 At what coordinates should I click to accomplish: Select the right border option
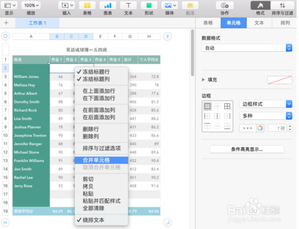coord(227,116)
